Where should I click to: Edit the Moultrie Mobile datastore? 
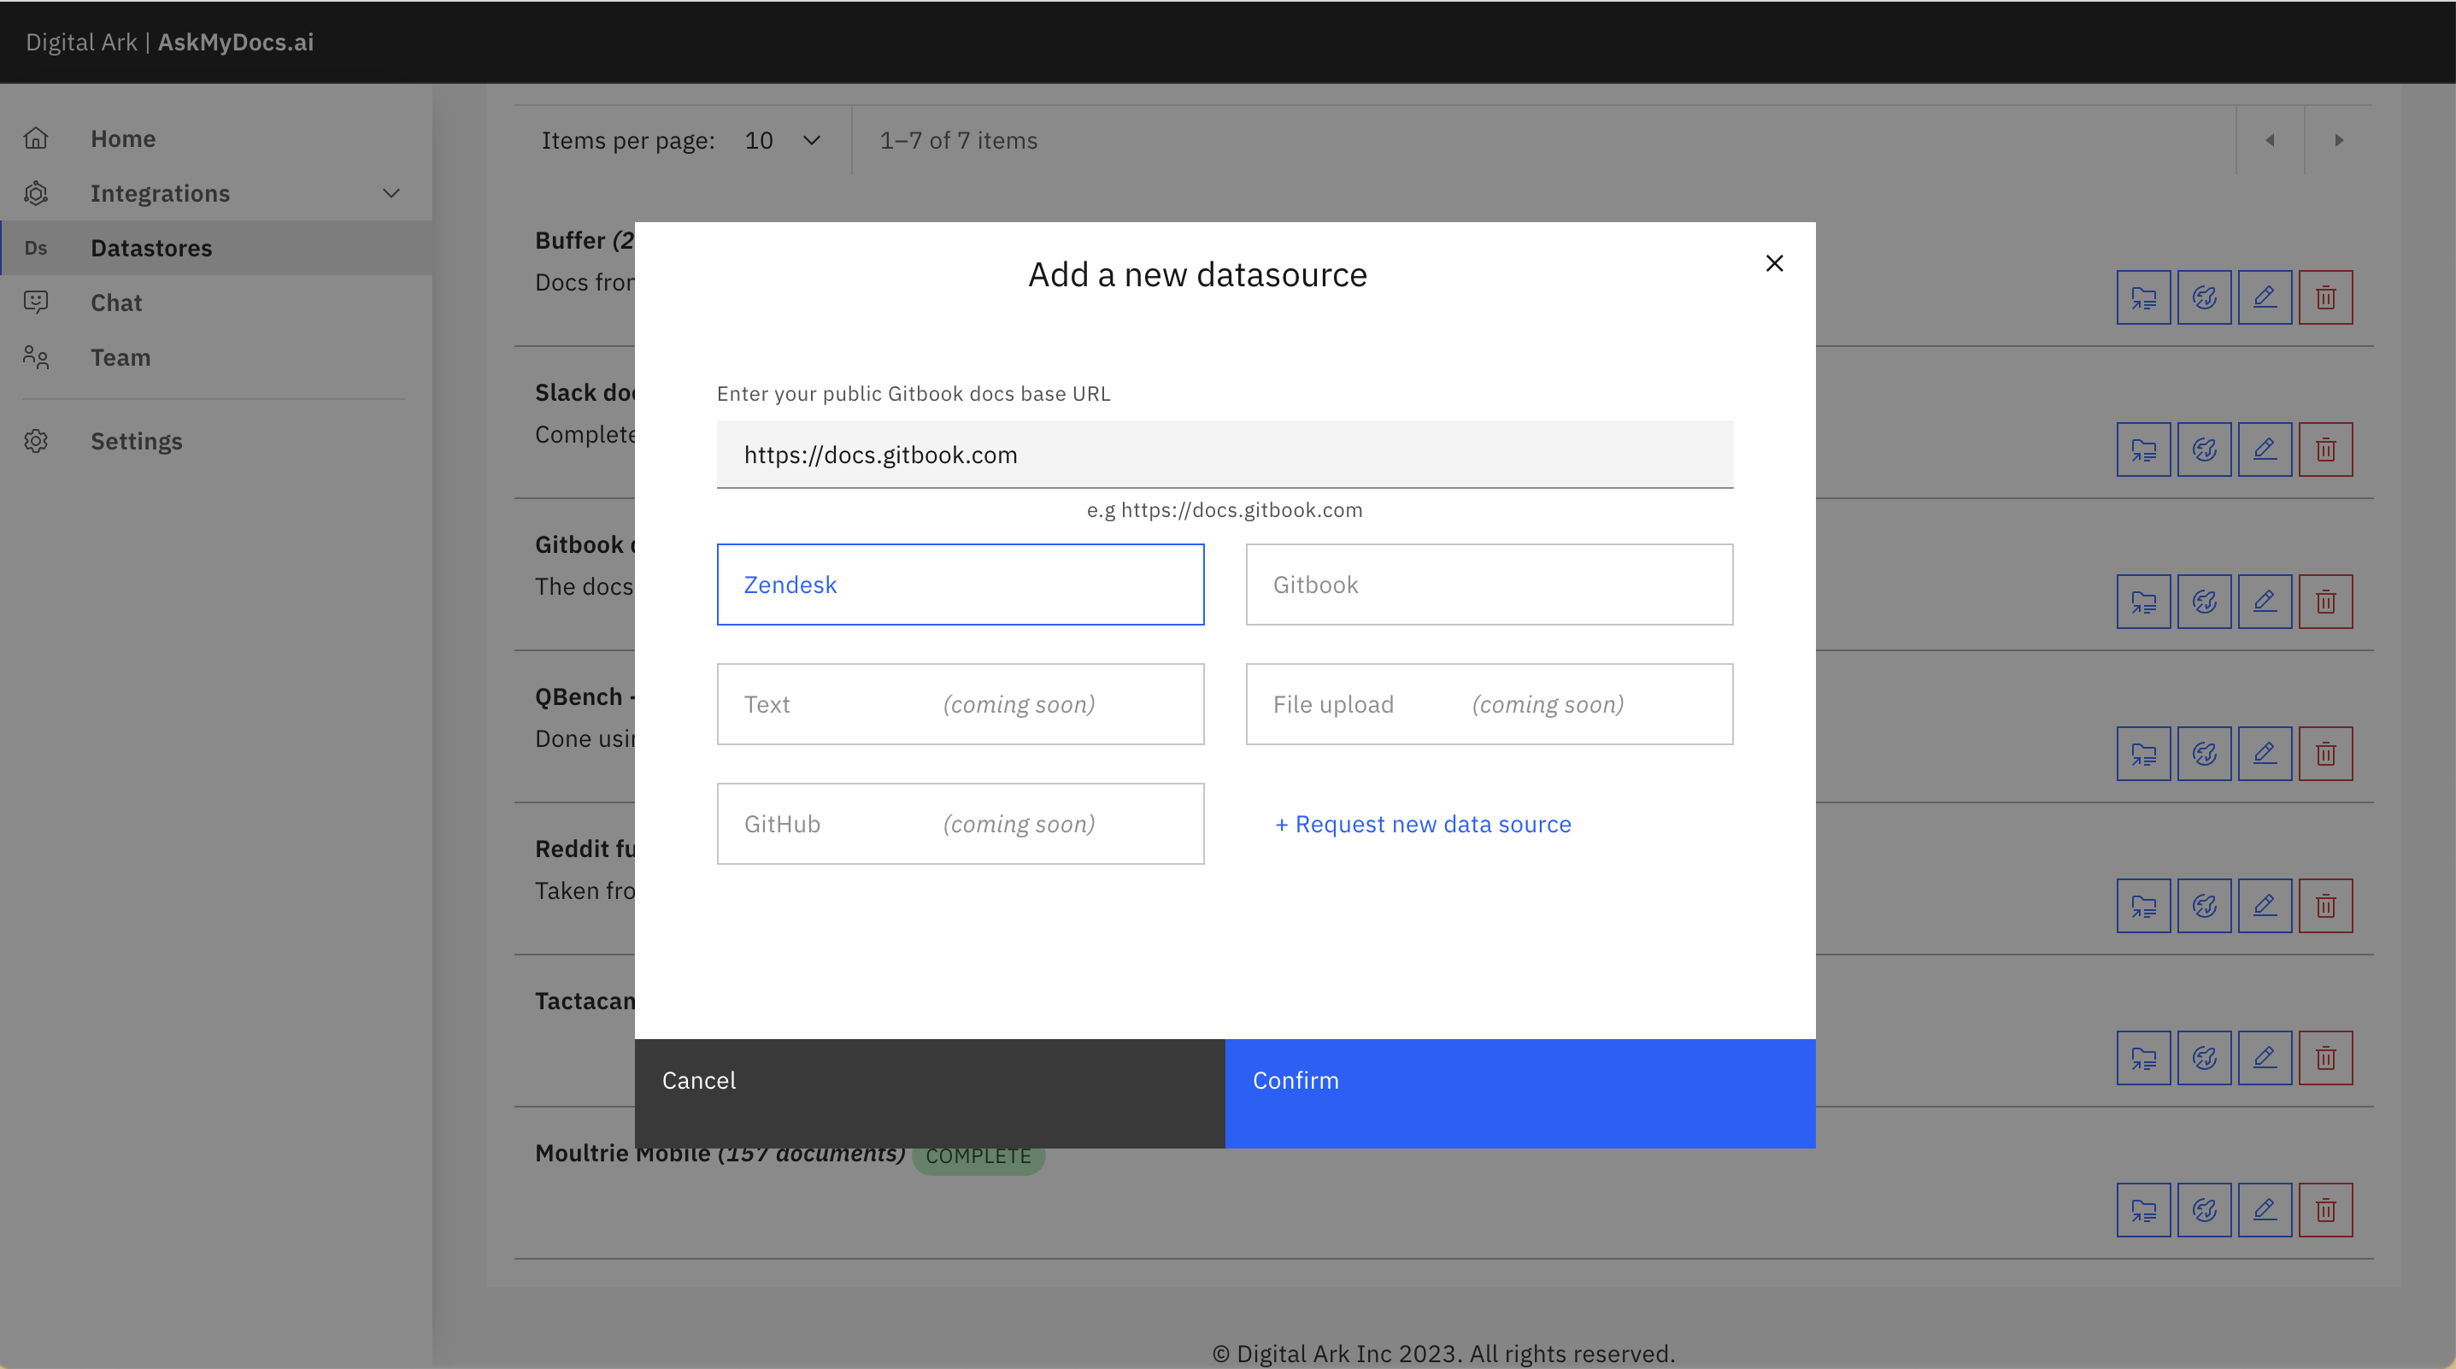[x=2265, y=1210]
